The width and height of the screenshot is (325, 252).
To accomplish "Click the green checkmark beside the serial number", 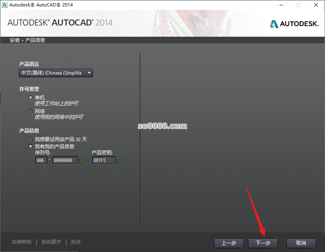I will [x=82, y=160].
